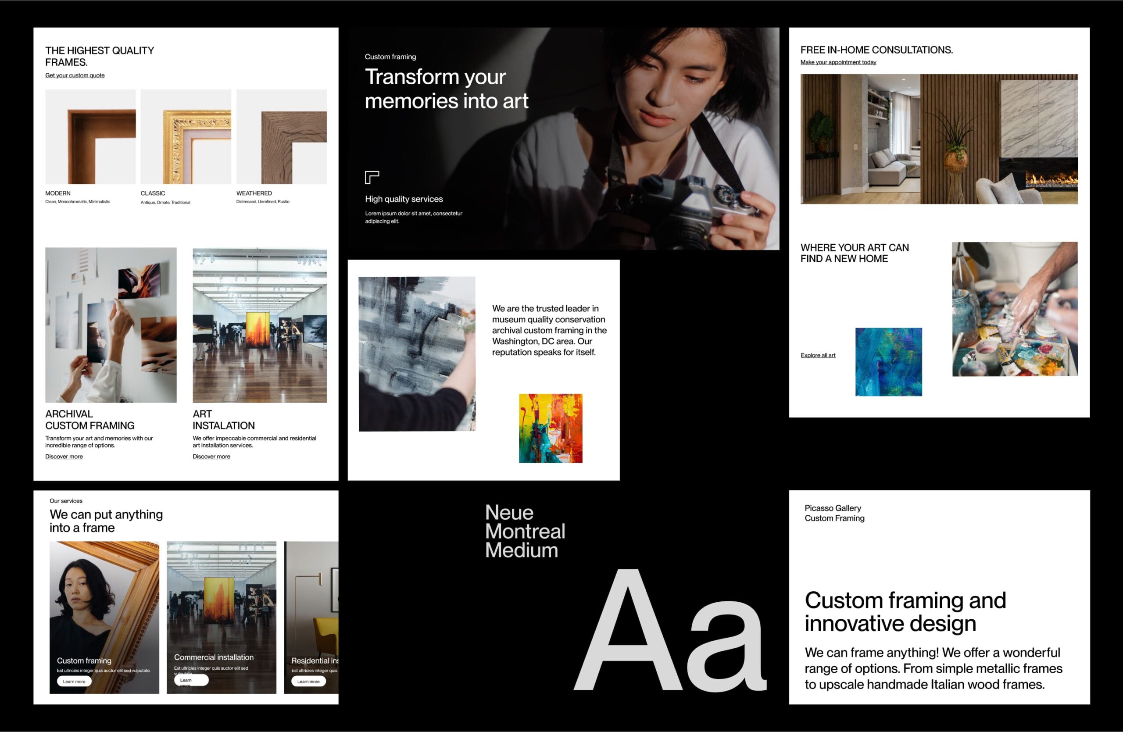Open the living room interior photo
Viewport: 1123px width, 732px height.
[x=939, y=139]
